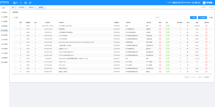Viewport: 215px width, 107px height.
Task: Expand the user menu arrow beside username
Action: 213,3
